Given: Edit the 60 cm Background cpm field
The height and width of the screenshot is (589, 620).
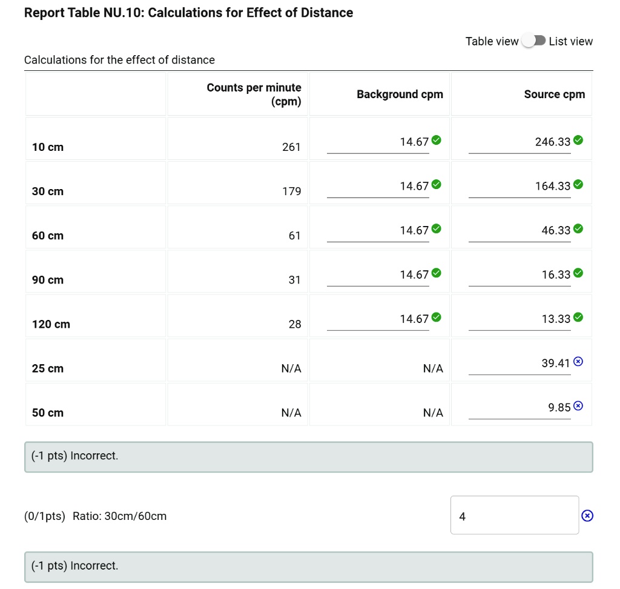Looking at the screenshot, I should tap(378, 231).
